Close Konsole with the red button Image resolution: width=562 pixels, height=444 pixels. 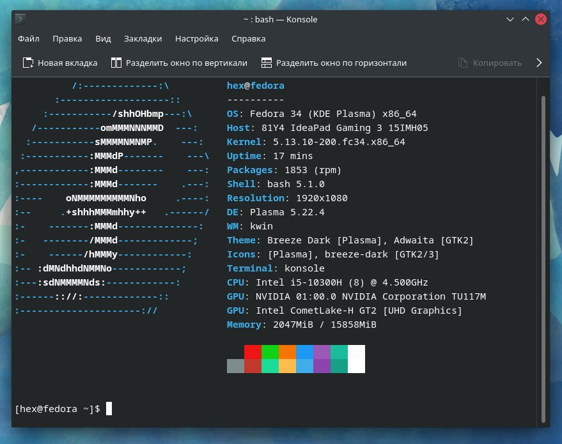540,19
